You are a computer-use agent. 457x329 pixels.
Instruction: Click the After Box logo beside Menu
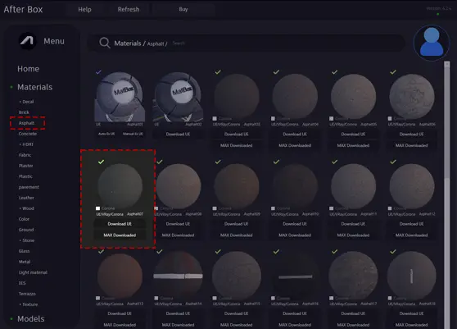28,40
